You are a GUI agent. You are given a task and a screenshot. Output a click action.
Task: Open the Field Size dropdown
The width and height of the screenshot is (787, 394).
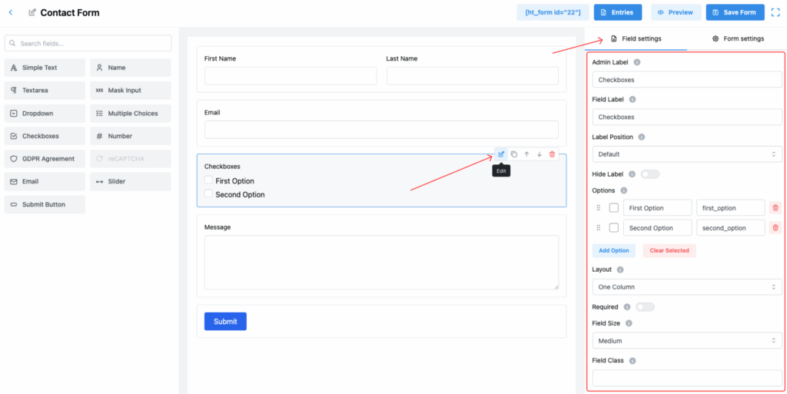pos(687,341)
